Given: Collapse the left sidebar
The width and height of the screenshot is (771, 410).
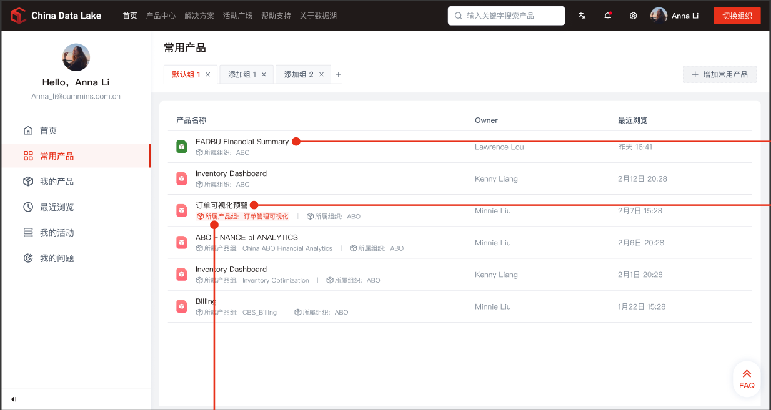Looking at the screenshot, I should 13,399.
